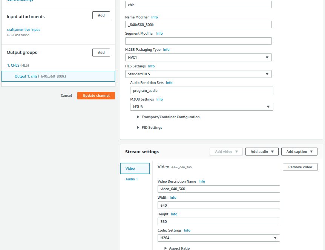The width and height of the screenshot is (325, 250).
Task: Expand Transport/Container Configuration section
Action: tap(170, 117)
